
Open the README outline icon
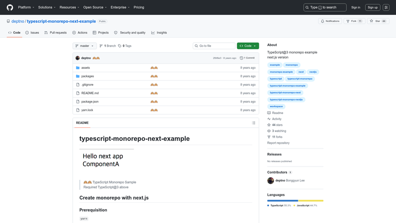pos(253,123)
